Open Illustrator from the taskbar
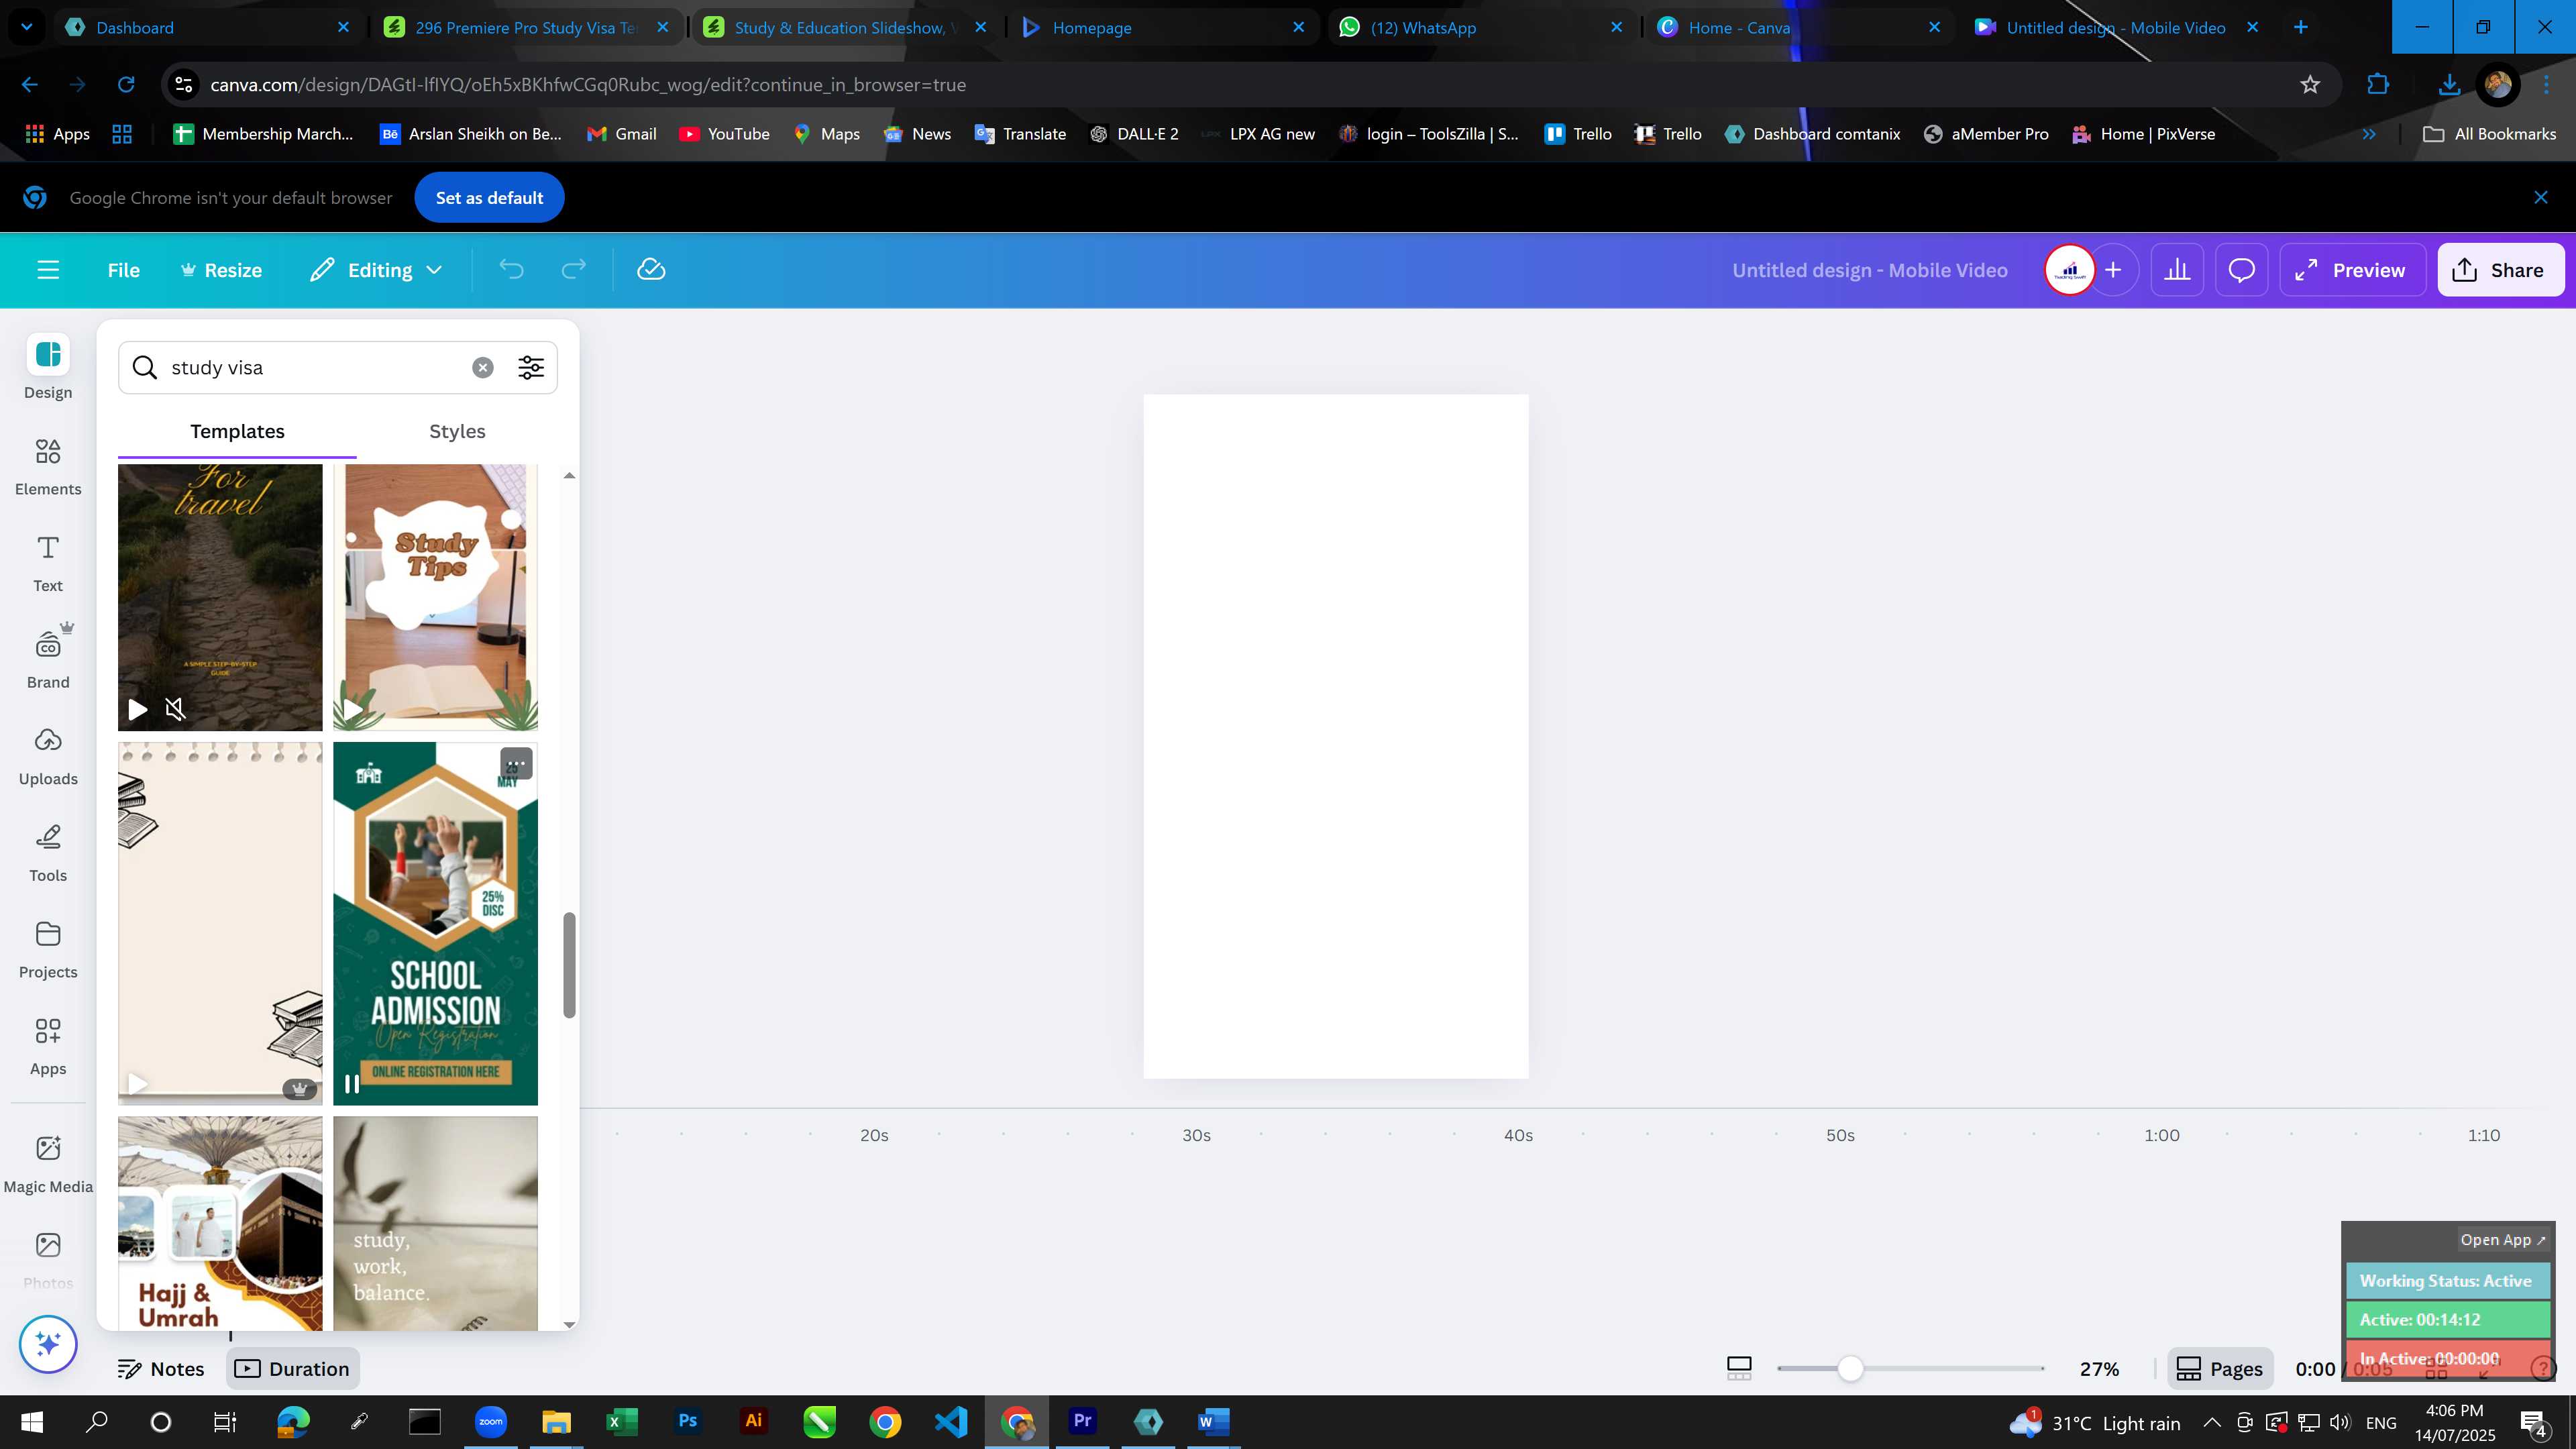 (753, 1421)
